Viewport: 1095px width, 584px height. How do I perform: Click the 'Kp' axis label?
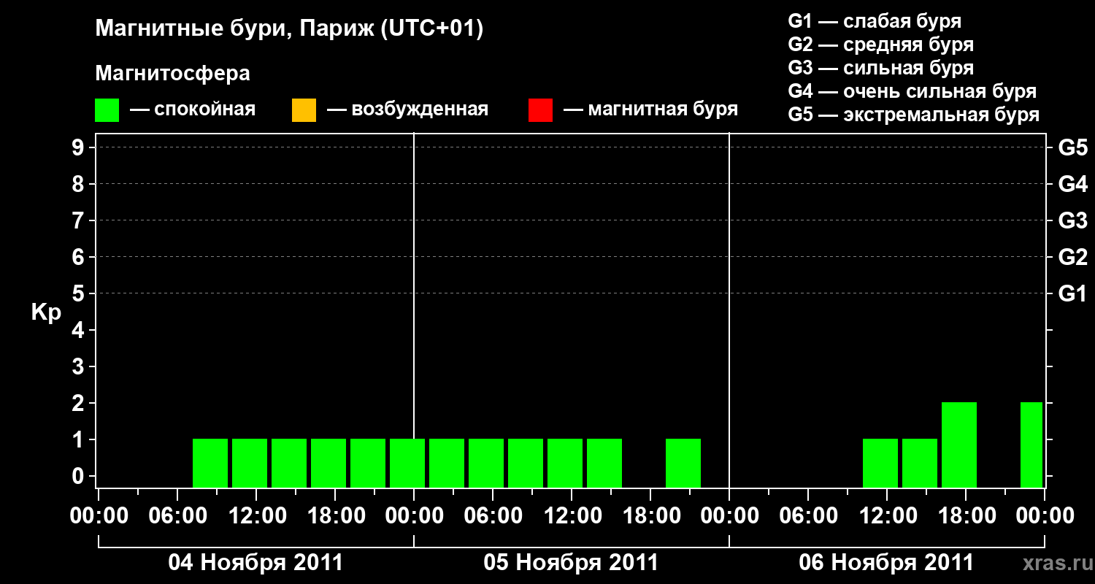point(46,312)
